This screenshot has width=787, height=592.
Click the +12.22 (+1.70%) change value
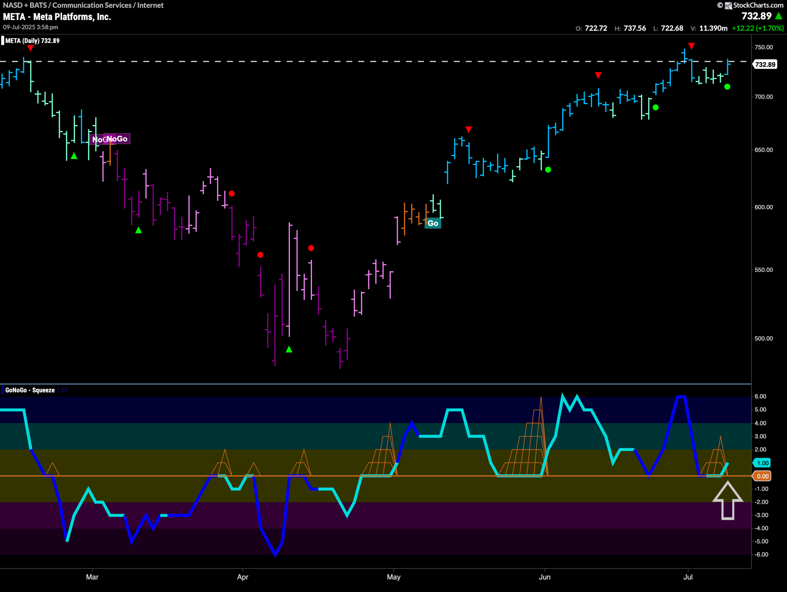pos(757,28)
